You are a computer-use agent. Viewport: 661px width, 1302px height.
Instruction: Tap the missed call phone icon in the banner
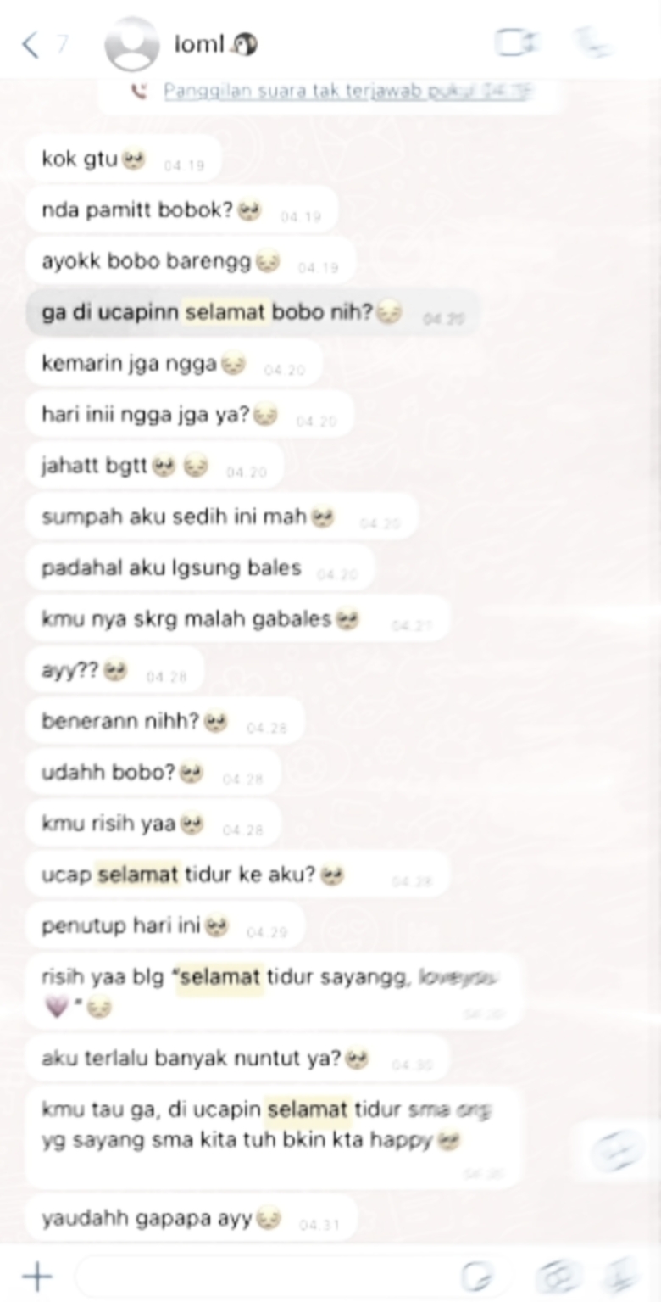click(139, 92)
